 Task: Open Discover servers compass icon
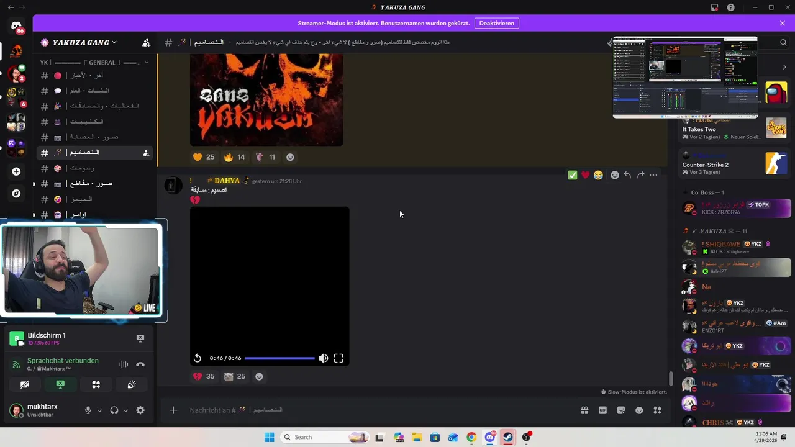click(16, 193)
